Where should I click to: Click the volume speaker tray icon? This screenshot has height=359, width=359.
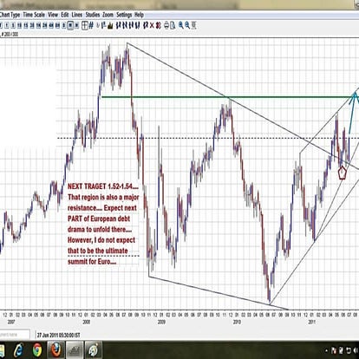356,350
